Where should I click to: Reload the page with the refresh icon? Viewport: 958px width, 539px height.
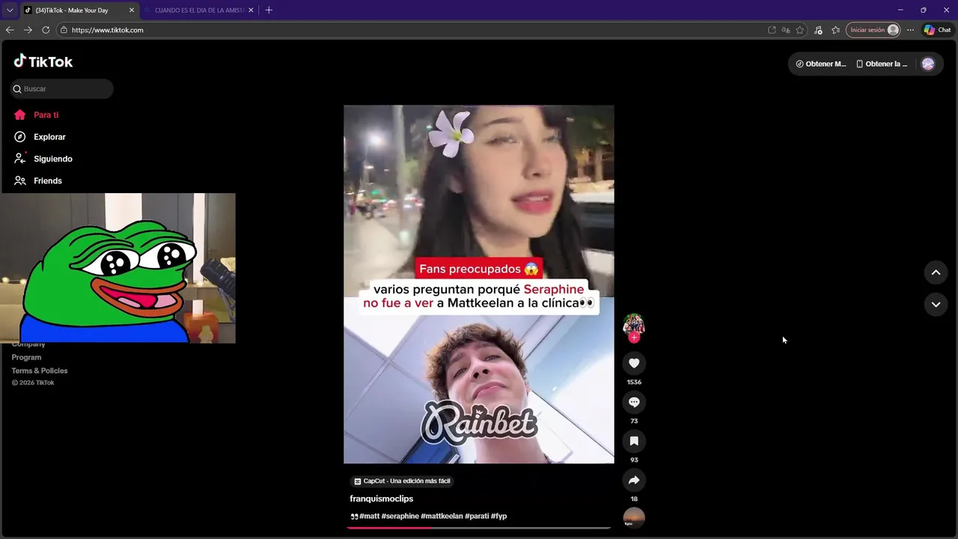coord(46,30)
